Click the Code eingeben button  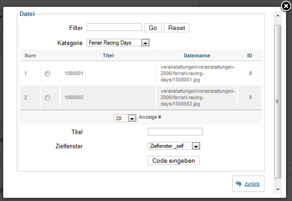coord(173,160)
